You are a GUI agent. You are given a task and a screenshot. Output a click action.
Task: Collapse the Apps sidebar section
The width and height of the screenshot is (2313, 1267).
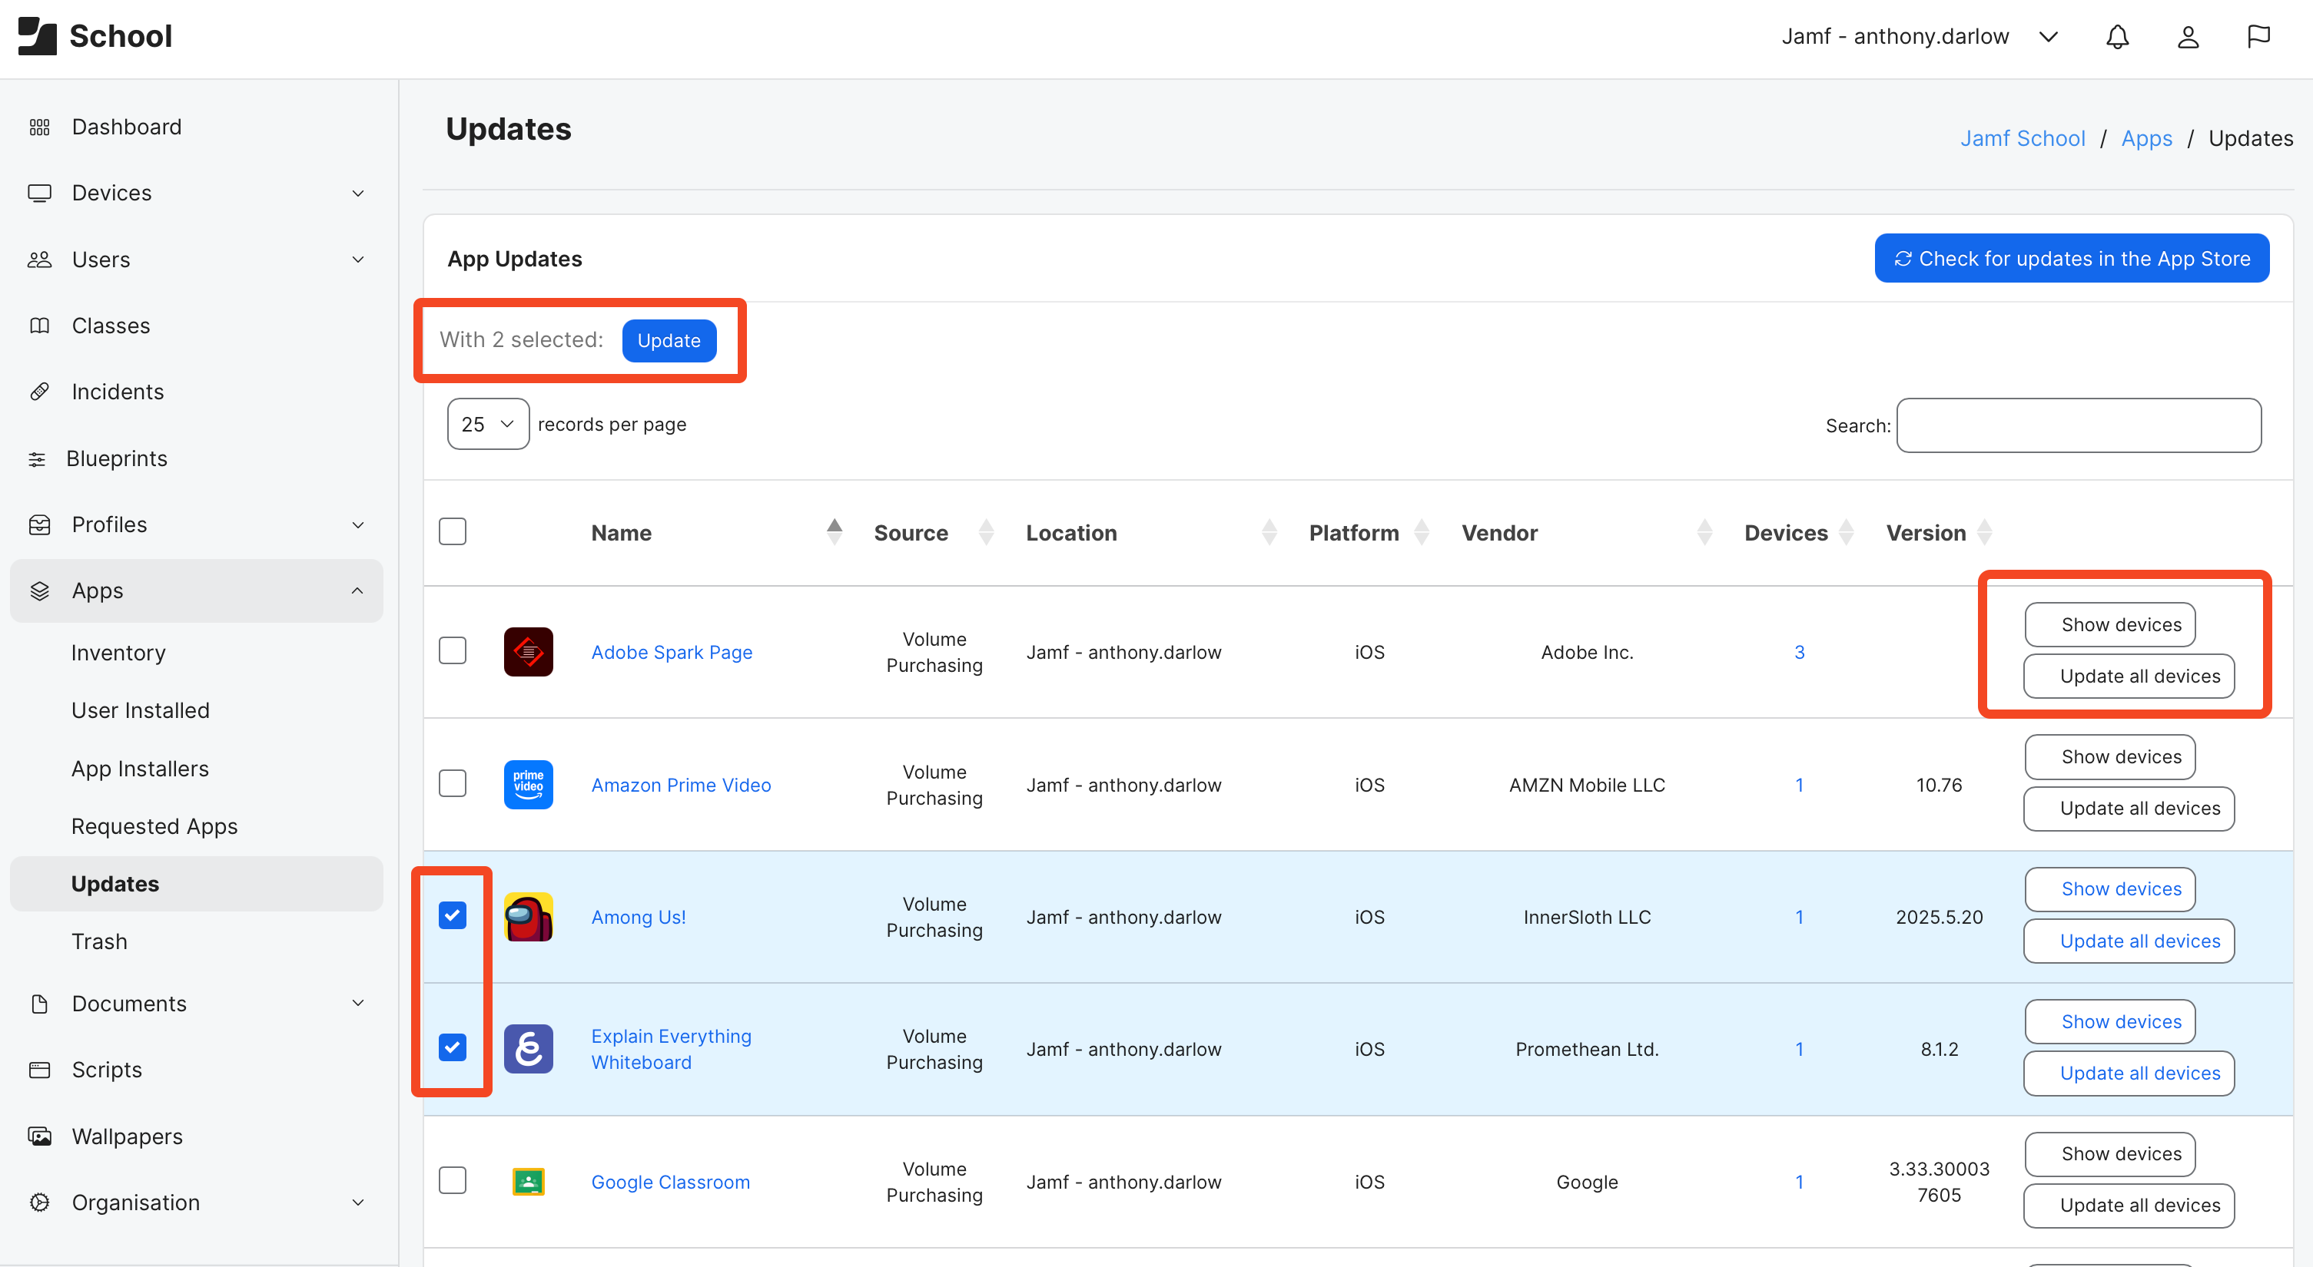[x=357, y=590]
